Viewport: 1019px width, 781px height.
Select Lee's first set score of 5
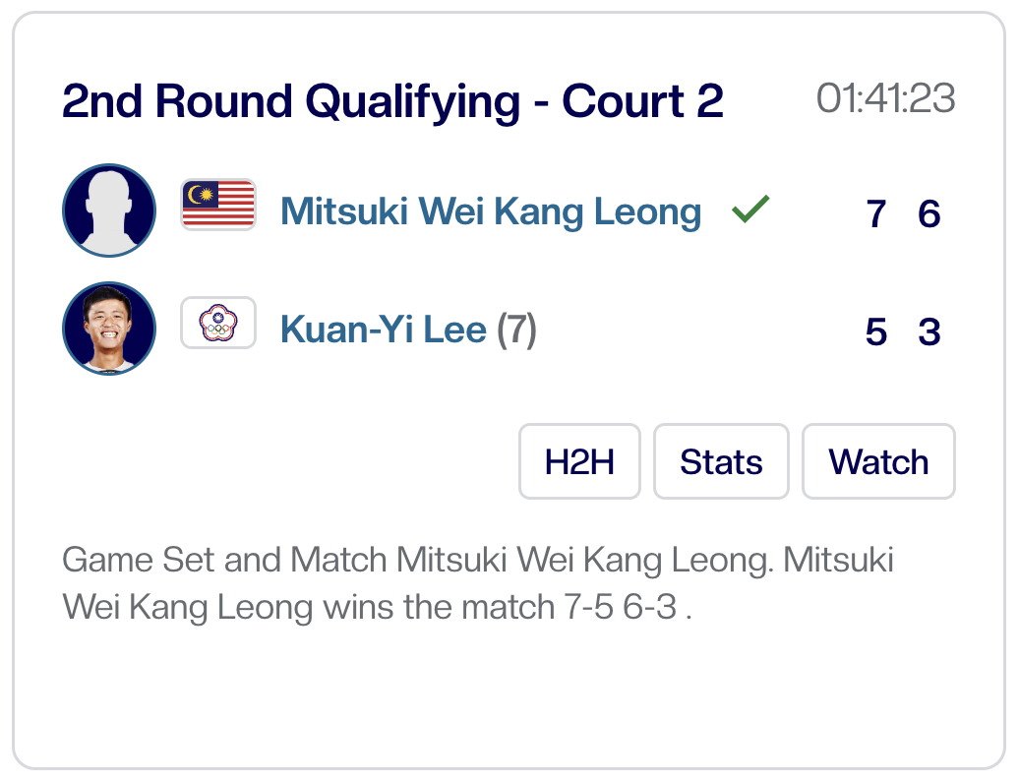(x=876, y=332)
